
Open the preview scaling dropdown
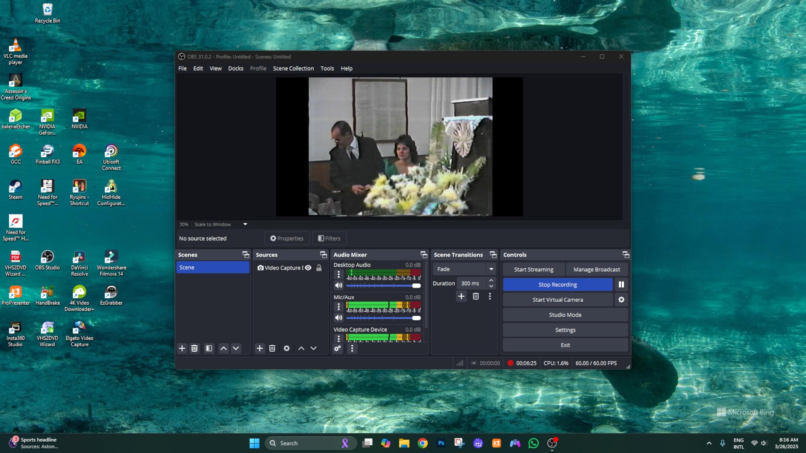click(245, 224)
